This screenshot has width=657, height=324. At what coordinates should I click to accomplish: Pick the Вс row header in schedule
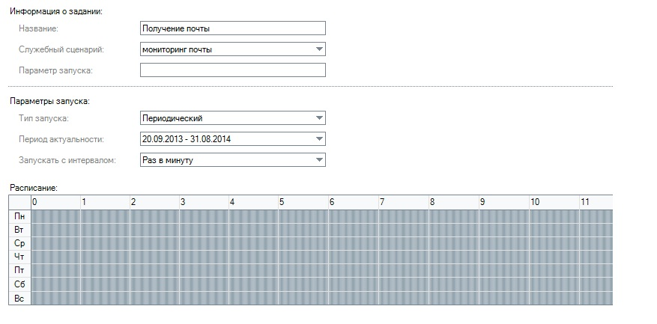pos(19,298)
